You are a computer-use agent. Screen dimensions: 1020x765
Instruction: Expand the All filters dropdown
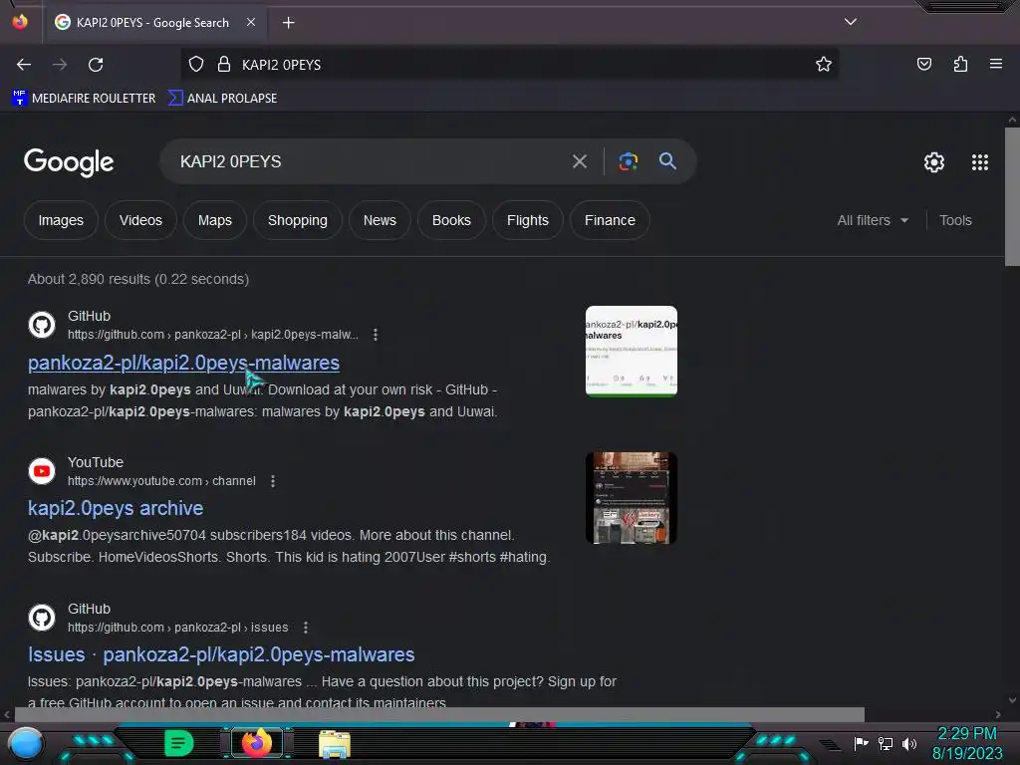coord(873,220)
